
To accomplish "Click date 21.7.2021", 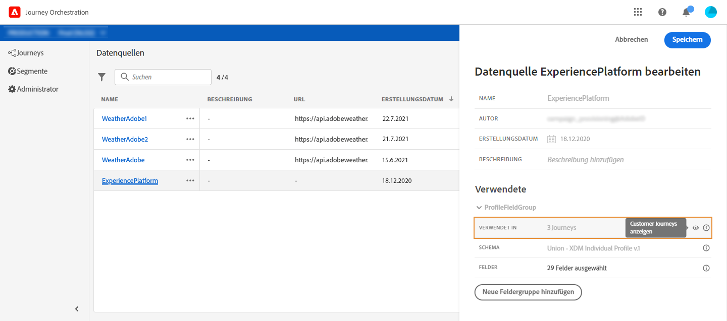I will tap(395, 139).
